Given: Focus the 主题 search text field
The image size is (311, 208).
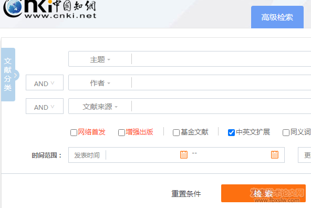Looking at the screenshot, I should [221, 59].
